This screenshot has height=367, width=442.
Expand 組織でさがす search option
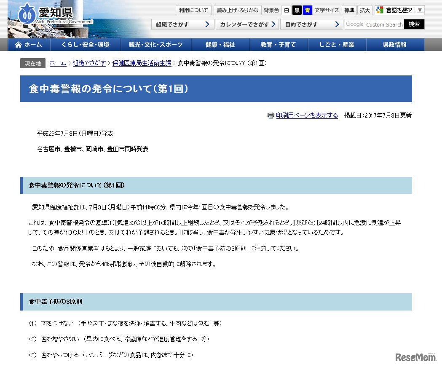(x=182, y=24)
